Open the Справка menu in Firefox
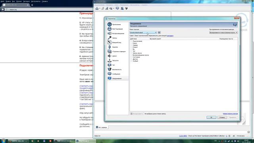Screen dimensions: 254x143 pyautogui.click(x=45, y=1)
